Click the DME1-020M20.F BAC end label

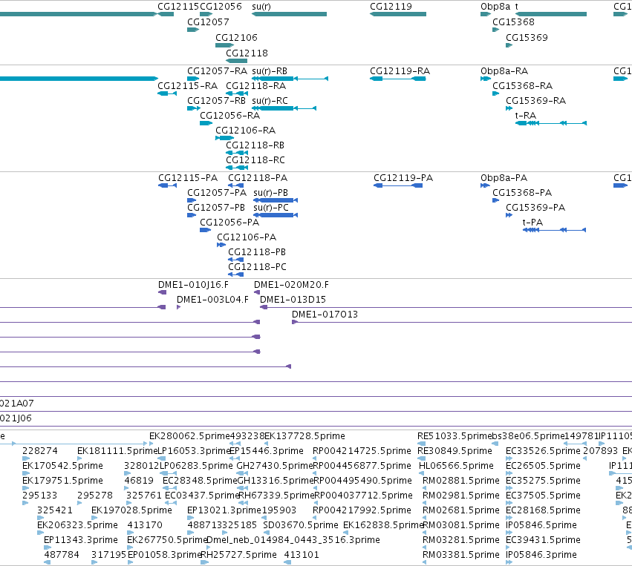[291, 285]
